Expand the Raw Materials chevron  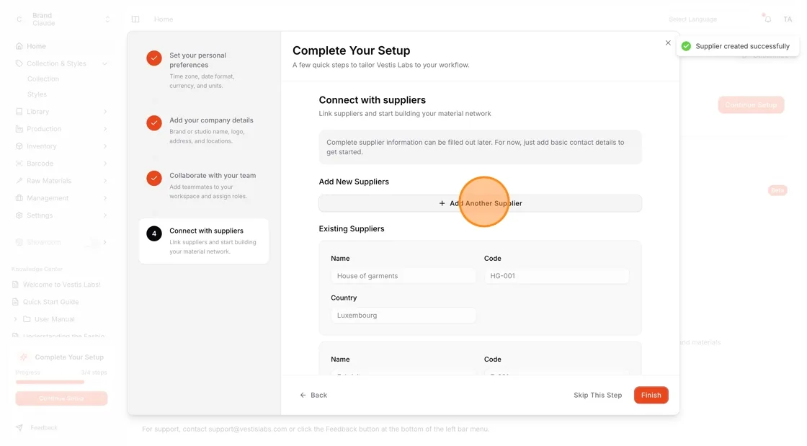[x=104, y=181]
